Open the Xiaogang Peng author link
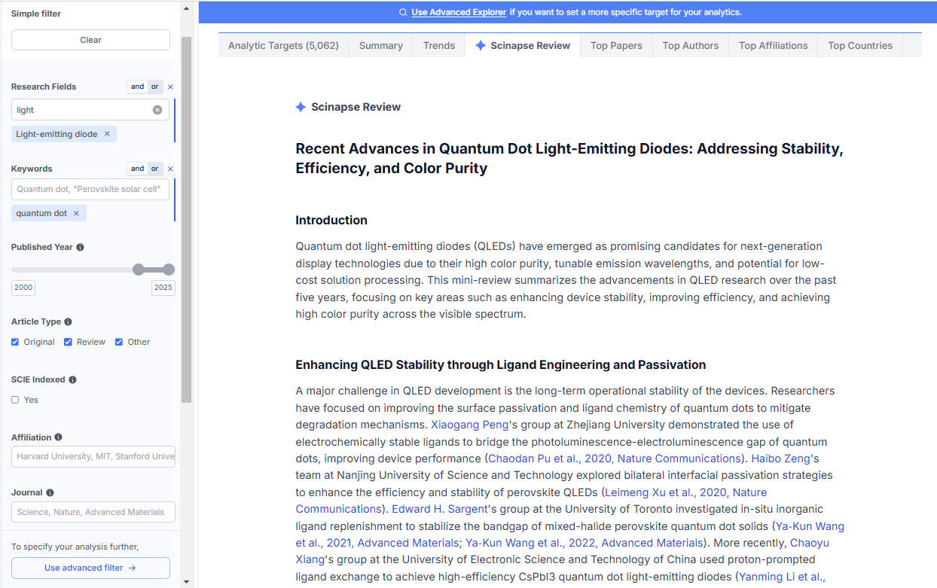 (x=469, y=425)
